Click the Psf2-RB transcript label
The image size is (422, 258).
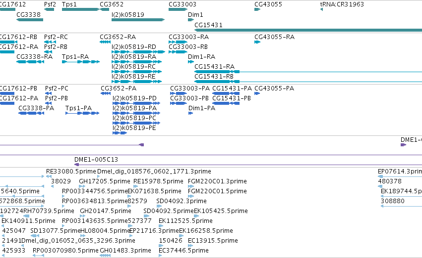pyautogui.click(x=56, y=46)
